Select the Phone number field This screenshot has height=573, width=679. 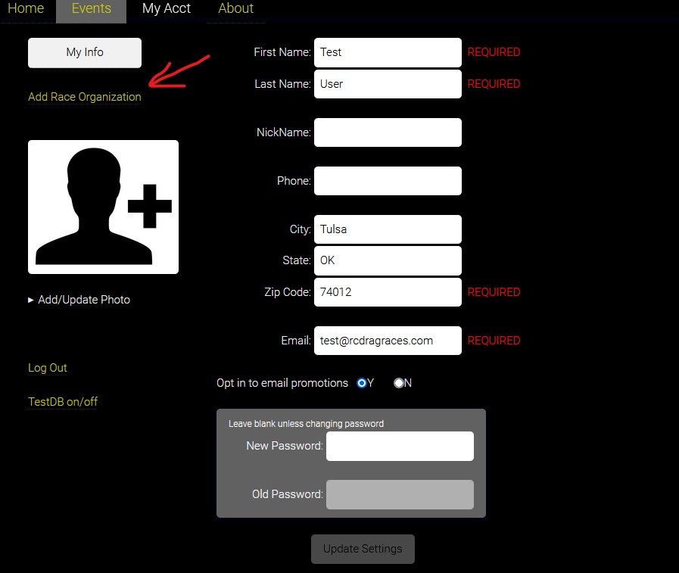(388, 181)
